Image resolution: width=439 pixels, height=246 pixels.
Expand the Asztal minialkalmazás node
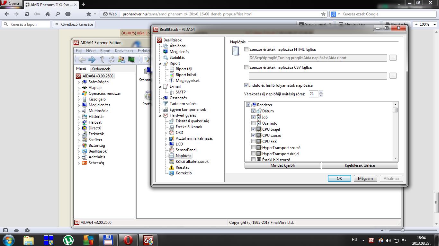166,138
